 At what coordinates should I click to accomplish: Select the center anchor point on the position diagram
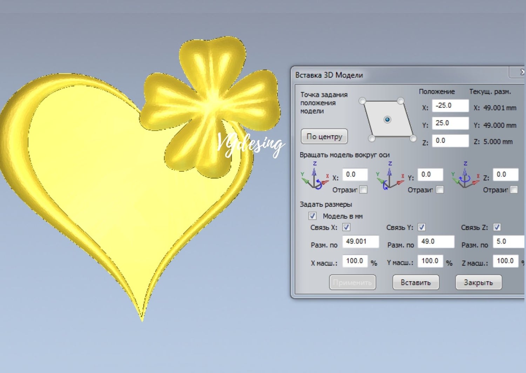pyautogui.click(x=387, y=119)
